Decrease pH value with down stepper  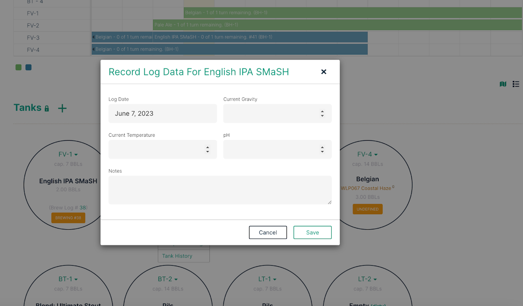[322, 152]
